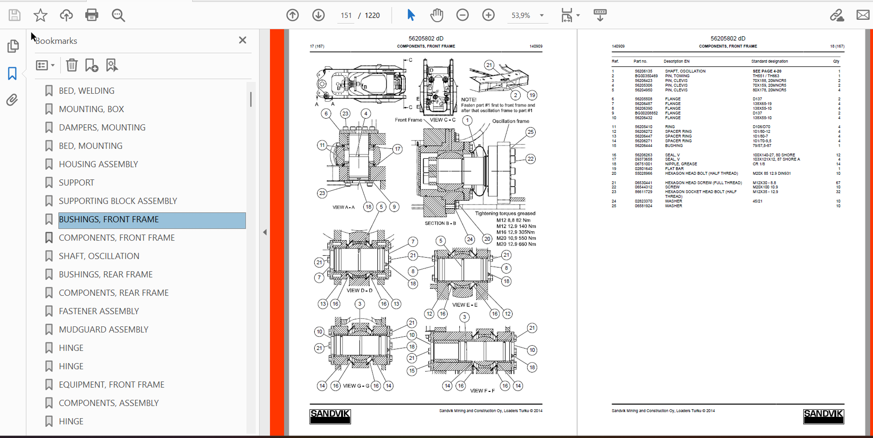Open the bookmark options dropdown menu

(46, 65)
